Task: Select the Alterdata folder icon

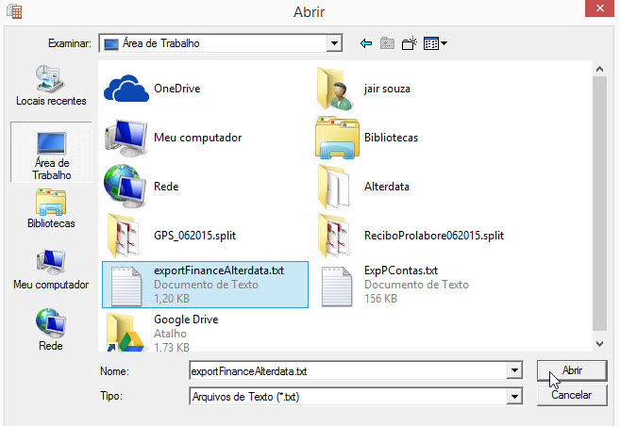Action: (334, 187)
